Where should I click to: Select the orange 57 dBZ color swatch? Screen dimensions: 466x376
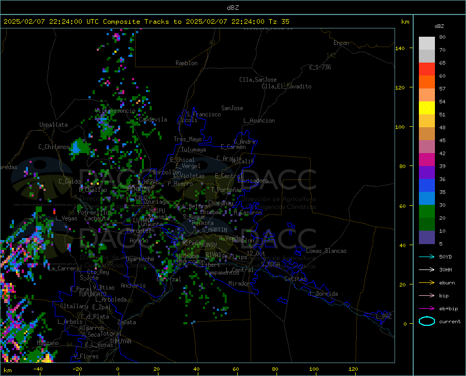427,82
